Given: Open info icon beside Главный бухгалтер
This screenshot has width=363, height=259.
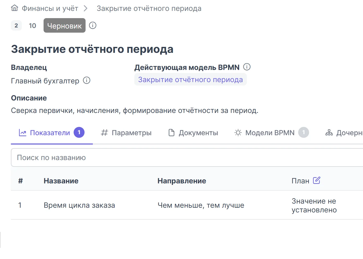Looking at the screenshot, I should pyautogui.click(x=87, y=81).
